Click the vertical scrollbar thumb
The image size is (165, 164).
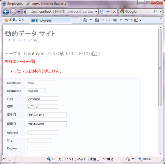(x=160, y=68)
